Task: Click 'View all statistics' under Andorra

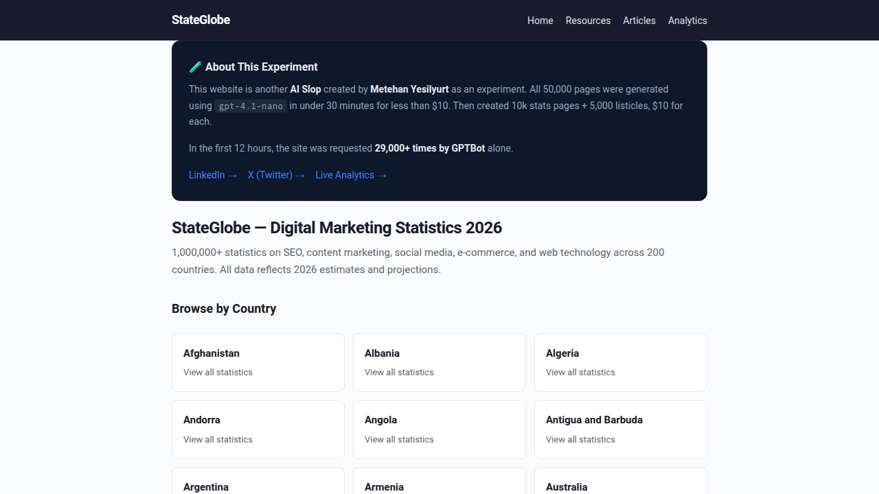Action: (x=218, y=440)
